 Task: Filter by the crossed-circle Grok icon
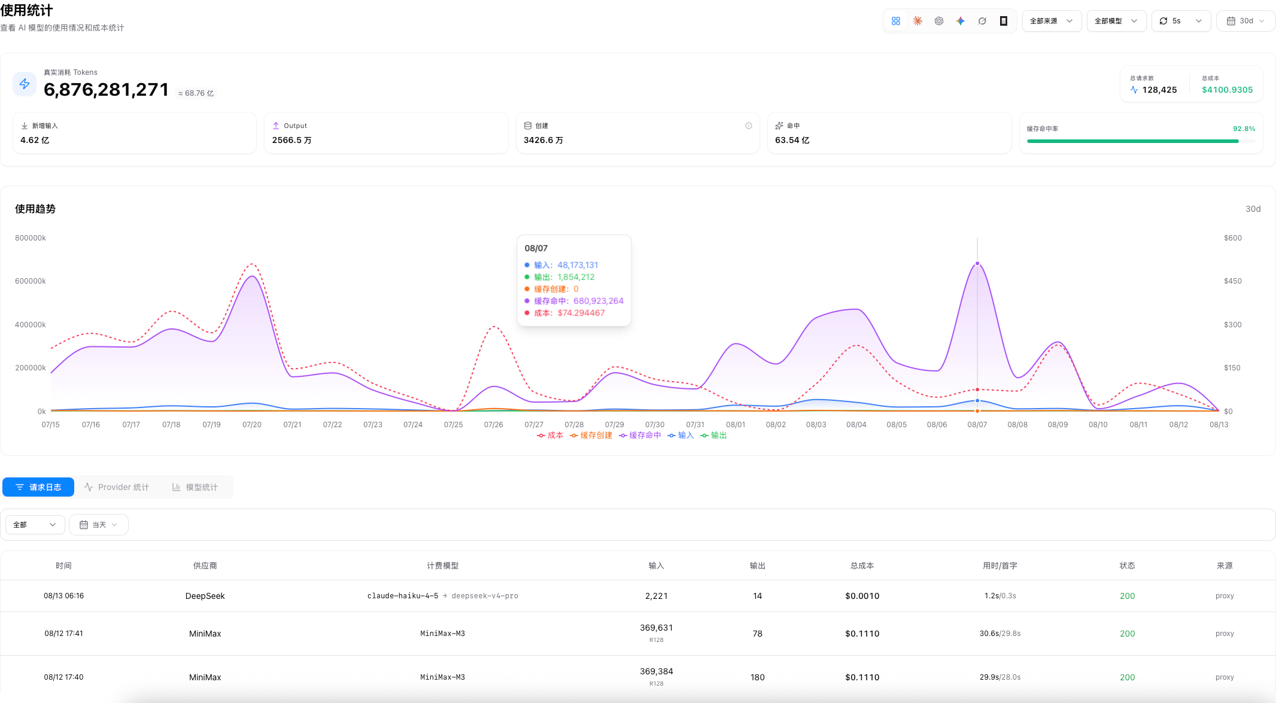[982, 21]
